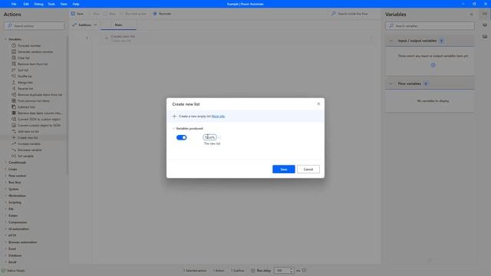This screenshot has height=276, width=491.
Task: Open the Edit menu
Action: (x=26, y=4)
